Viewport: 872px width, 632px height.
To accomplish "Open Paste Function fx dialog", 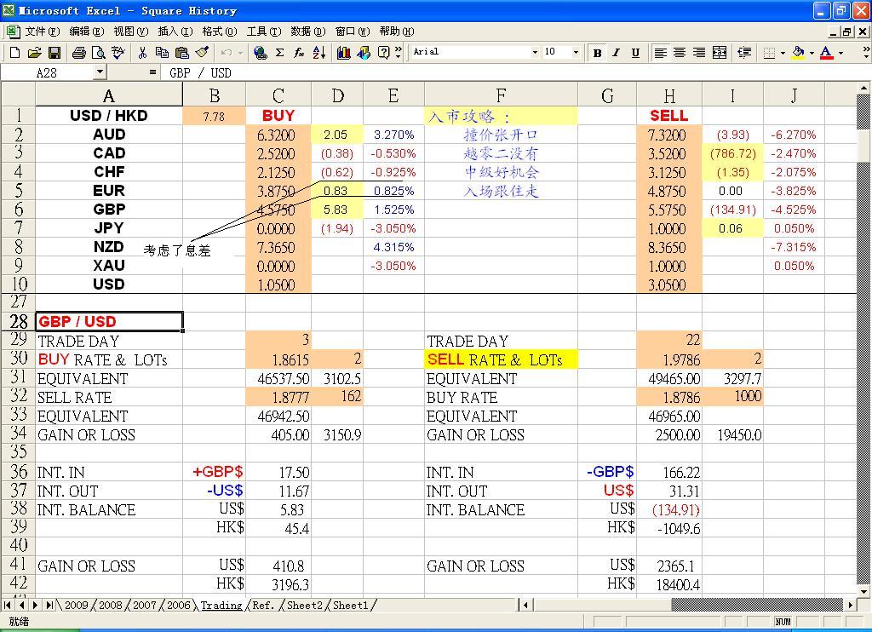I will click(x=299, y=52).
